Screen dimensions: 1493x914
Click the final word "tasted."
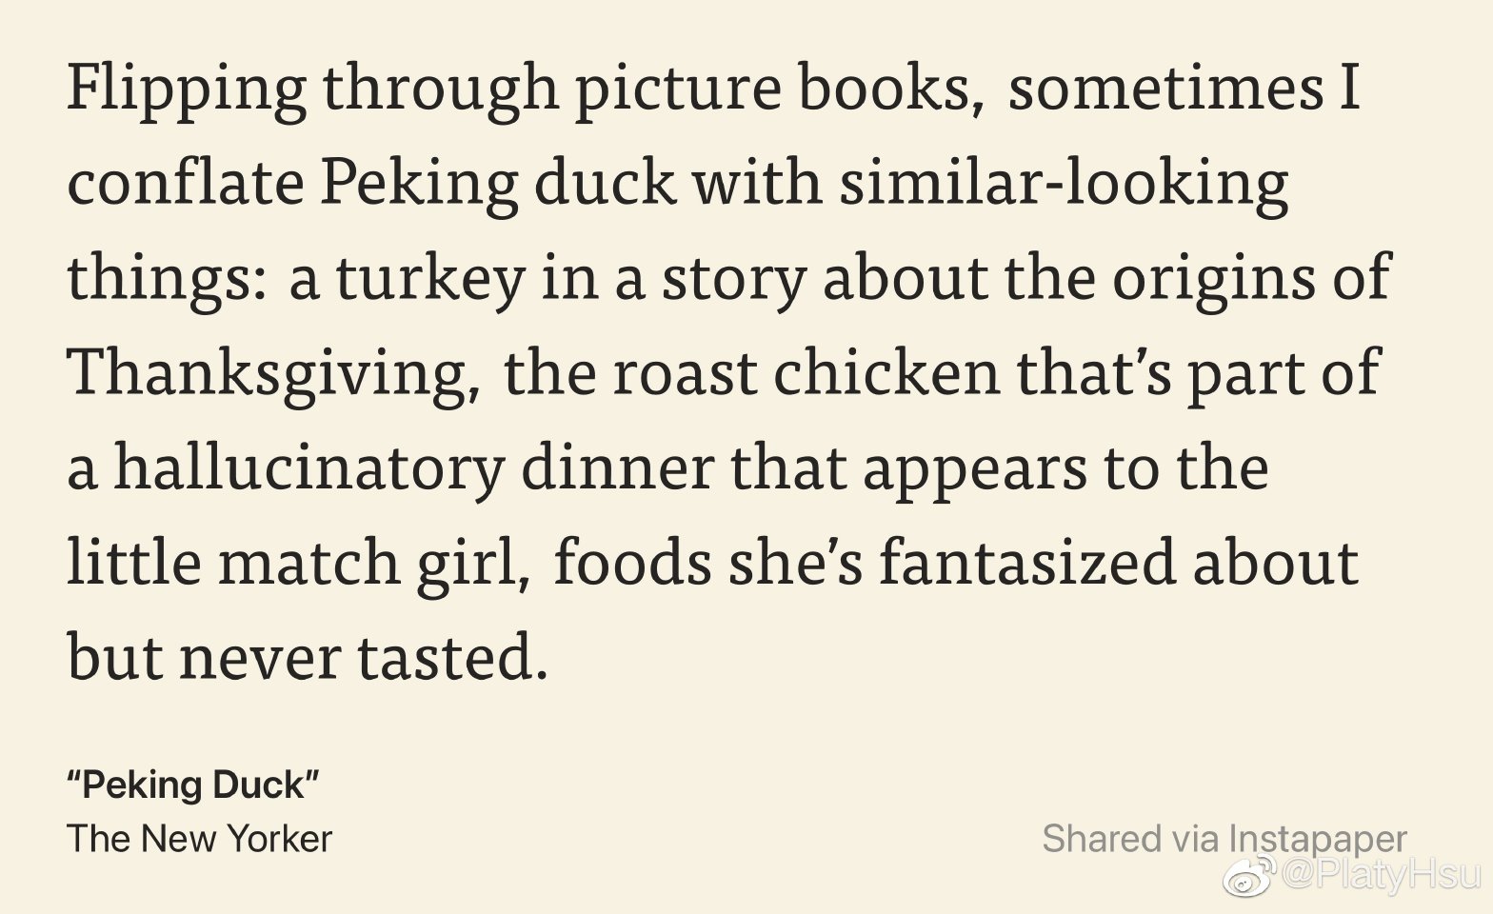tap(453, 658)
